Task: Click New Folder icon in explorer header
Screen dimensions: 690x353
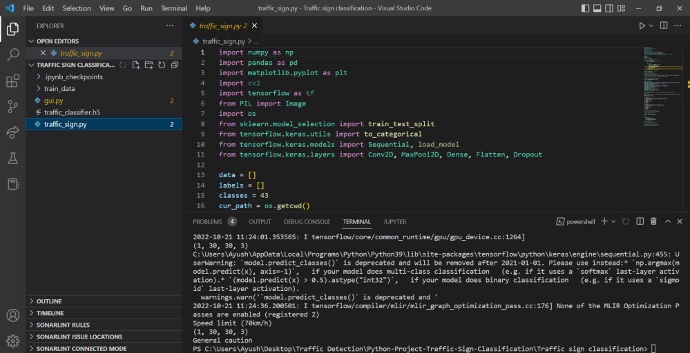Action: click(x=148, y=65)
